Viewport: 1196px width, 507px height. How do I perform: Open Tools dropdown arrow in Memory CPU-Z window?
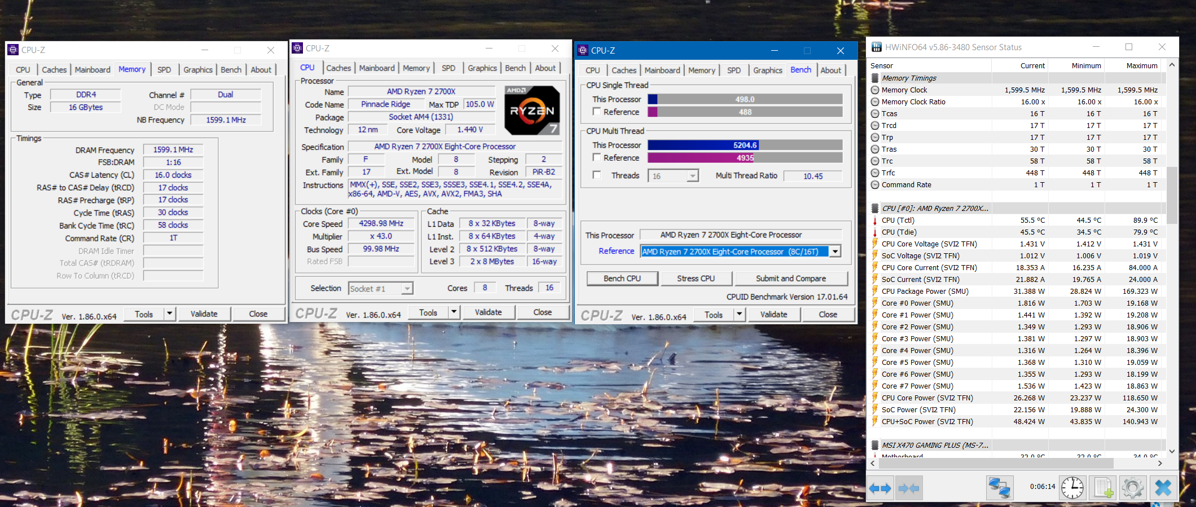pos(169,314)
